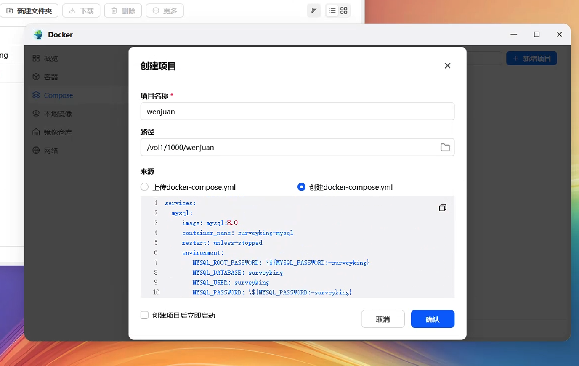Open 网络 network section
The image size is (579, 366).
[45, 151]
